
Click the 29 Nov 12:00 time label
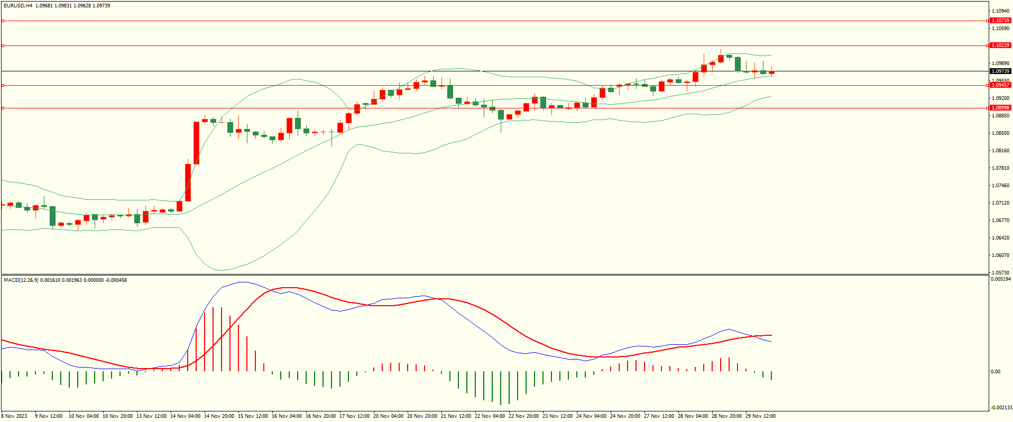[760, 416]
